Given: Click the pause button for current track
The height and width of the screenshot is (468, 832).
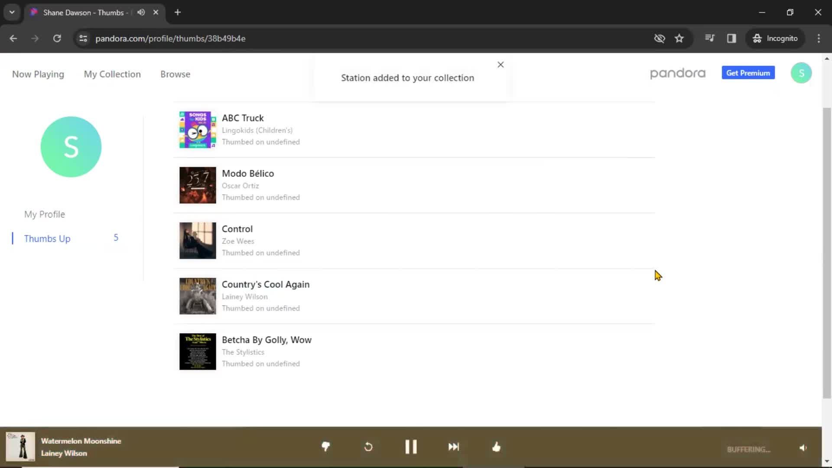Looking at the screenshot, I should pyautogui.click(x=410, y=446).
